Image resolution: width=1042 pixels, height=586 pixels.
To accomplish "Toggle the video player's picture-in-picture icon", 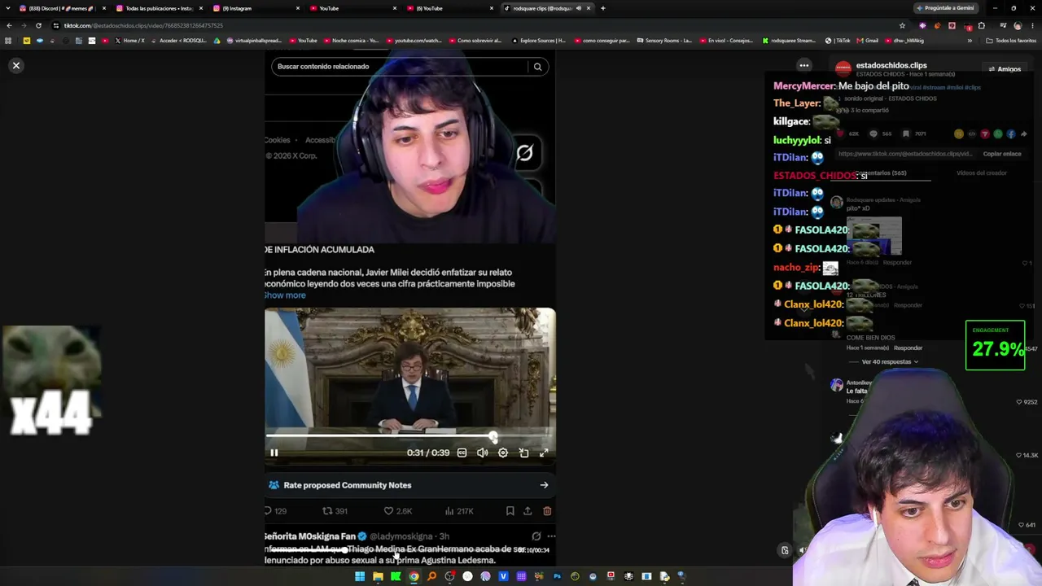I will click(x=523, y=453).
